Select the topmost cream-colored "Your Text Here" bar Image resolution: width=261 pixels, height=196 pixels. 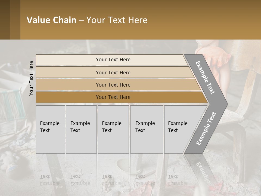113,60
